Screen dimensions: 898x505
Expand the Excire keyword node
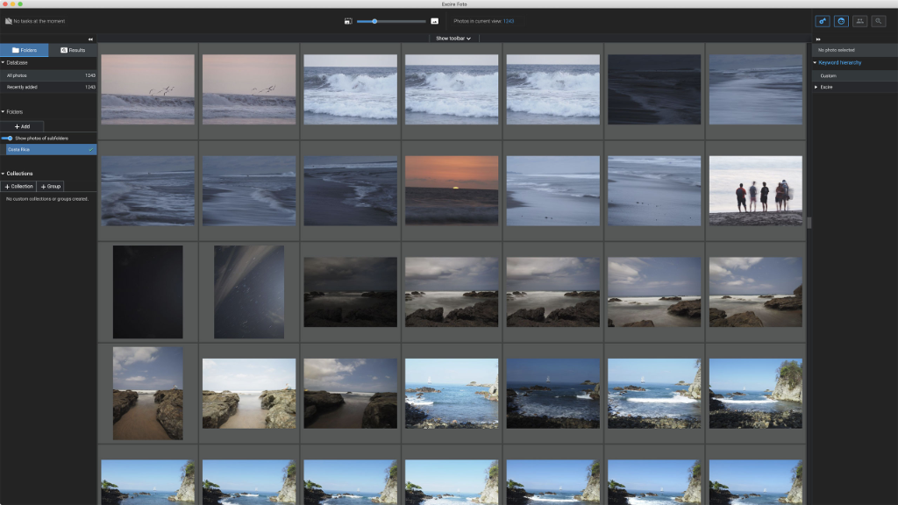(816, 87)
